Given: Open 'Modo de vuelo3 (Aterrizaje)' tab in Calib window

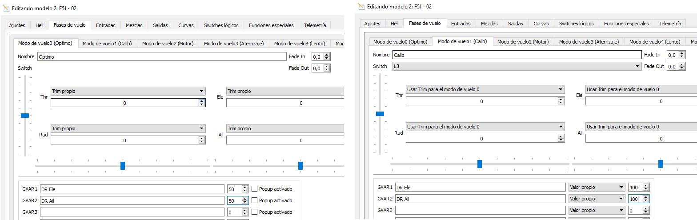Looking at the screenshot, I should tap(589, 42).
